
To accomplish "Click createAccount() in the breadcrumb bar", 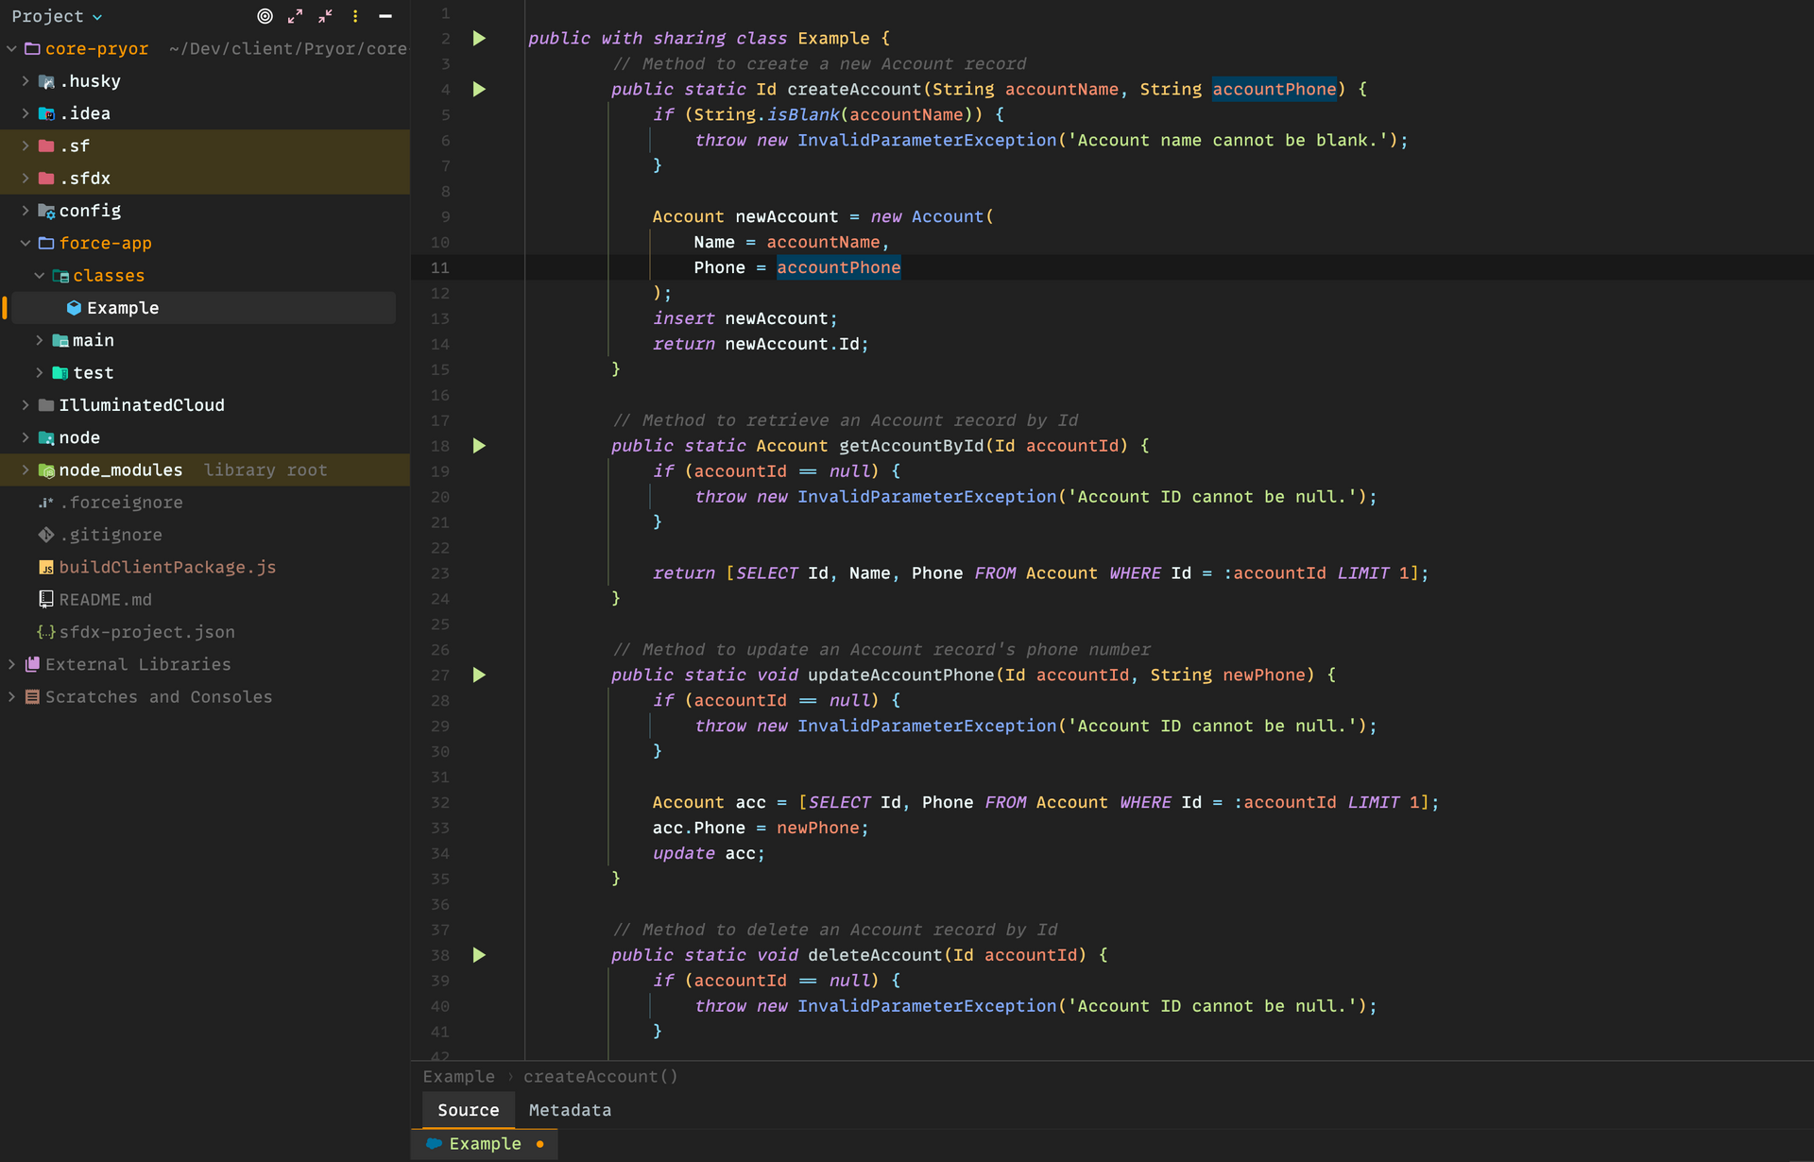I will coord(601,1076).
